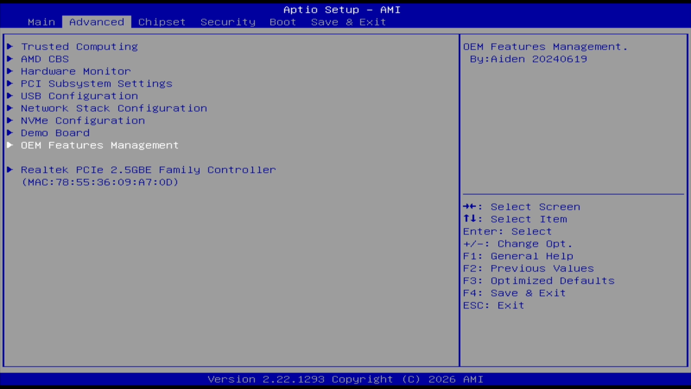
Task: Open Hardware Monitor submenu
Action: tap(76, 71)
